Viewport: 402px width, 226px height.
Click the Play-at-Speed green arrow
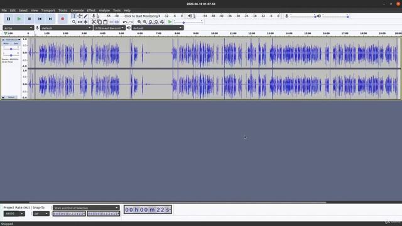[x=170, y=22]
